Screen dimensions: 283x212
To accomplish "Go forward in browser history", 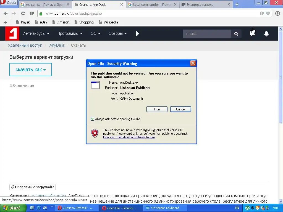I will (x=14, y=13).
